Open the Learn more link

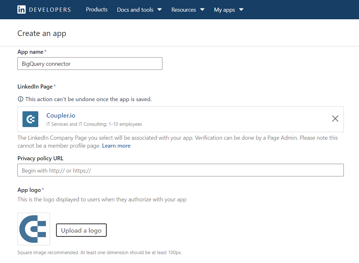[116, 146]
